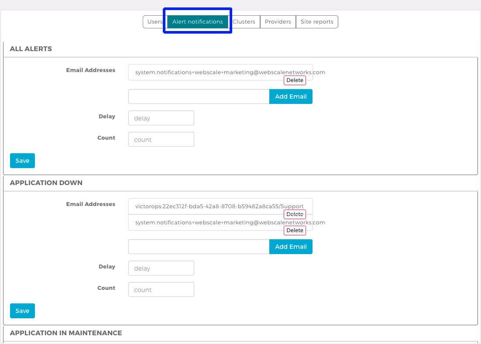Click the All Alerts count field
This screenshot has width=481, height=344.
click(x=161, y=139)
